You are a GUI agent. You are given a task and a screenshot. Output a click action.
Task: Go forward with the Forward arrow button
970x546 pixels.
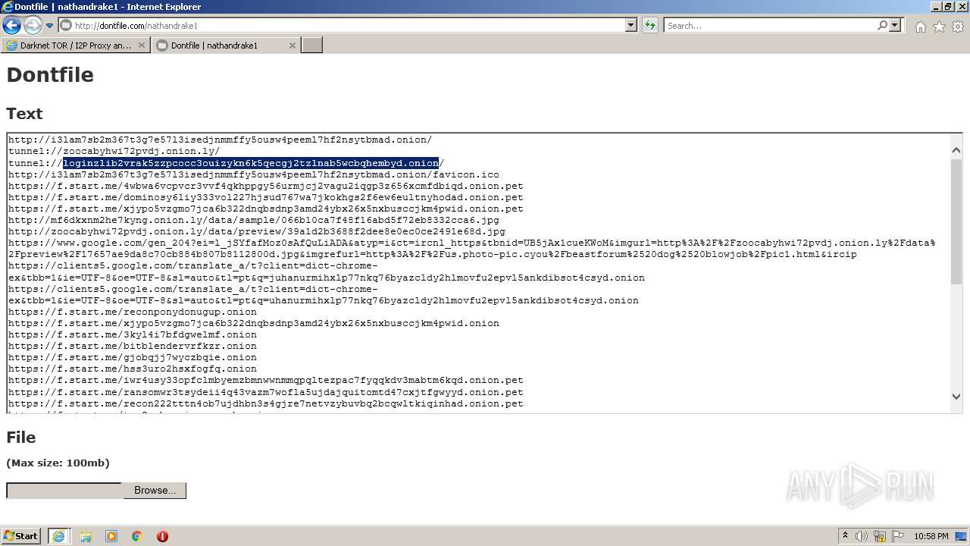33,25
